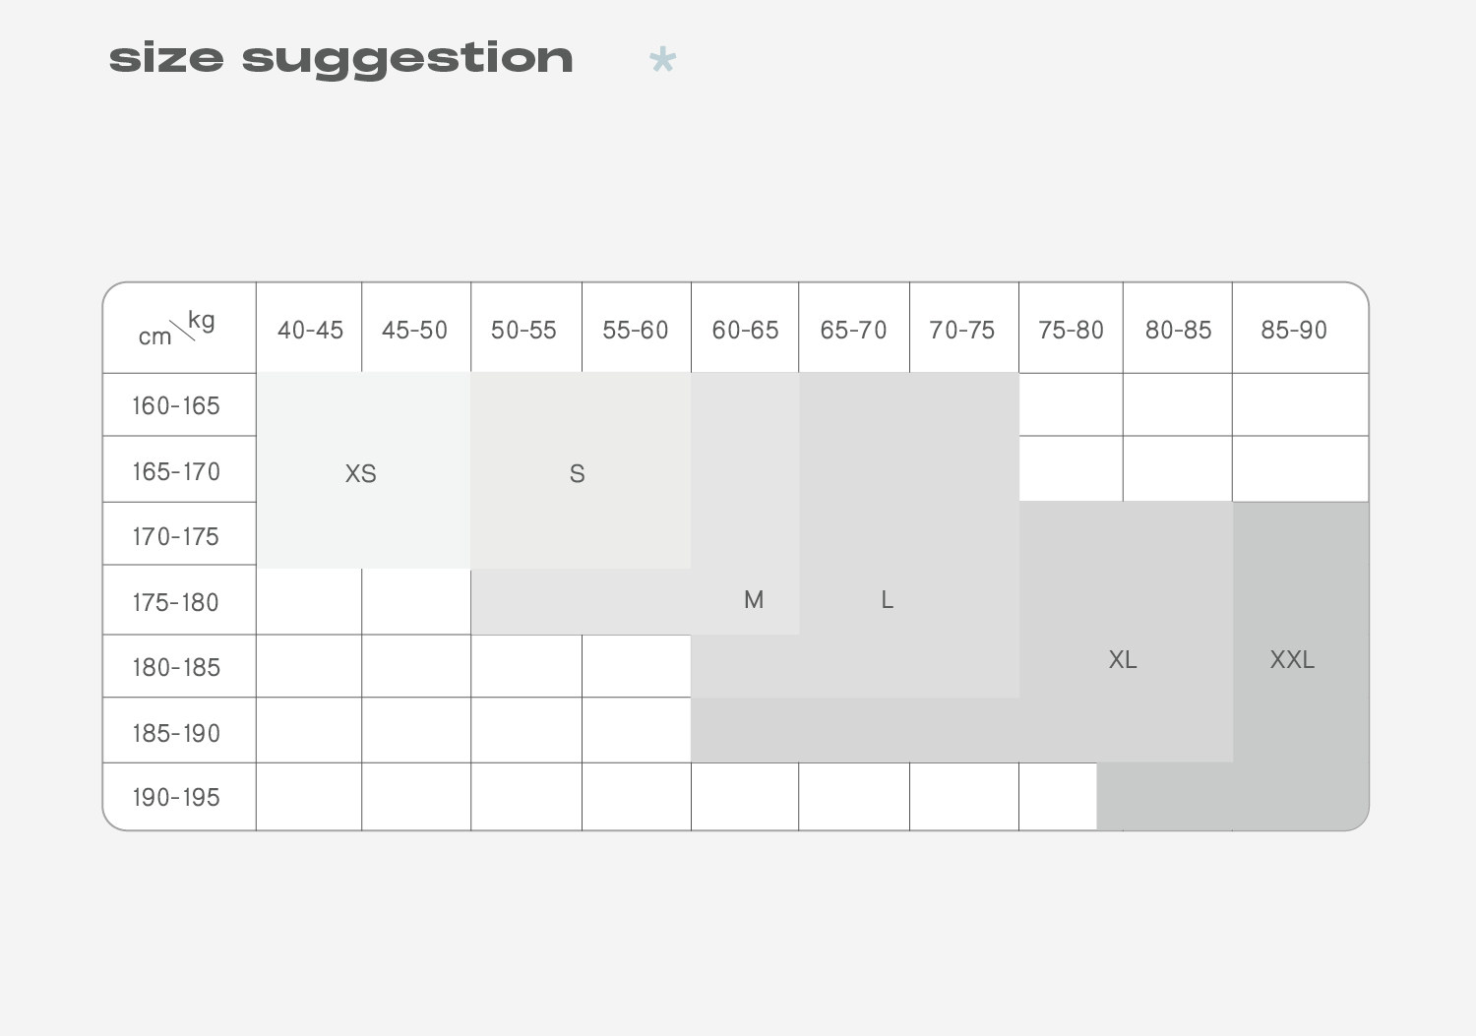
Task: Select the 185-190 cm row header
Action: pos(176,733)
